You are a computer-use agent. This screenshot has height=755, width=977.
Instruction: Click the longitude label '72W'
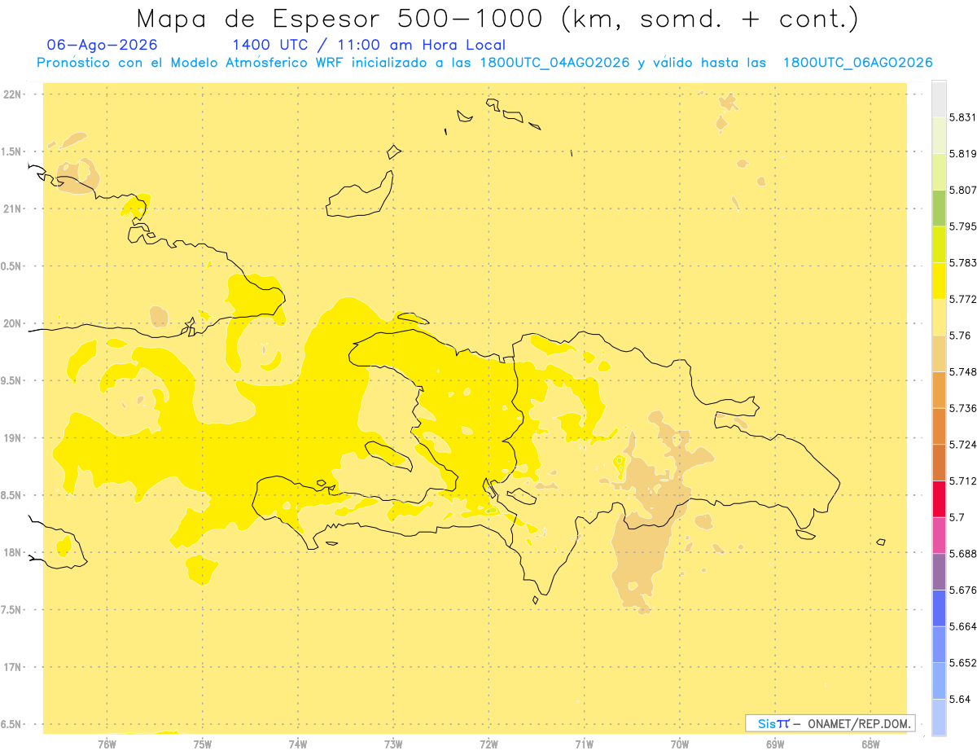488,744
